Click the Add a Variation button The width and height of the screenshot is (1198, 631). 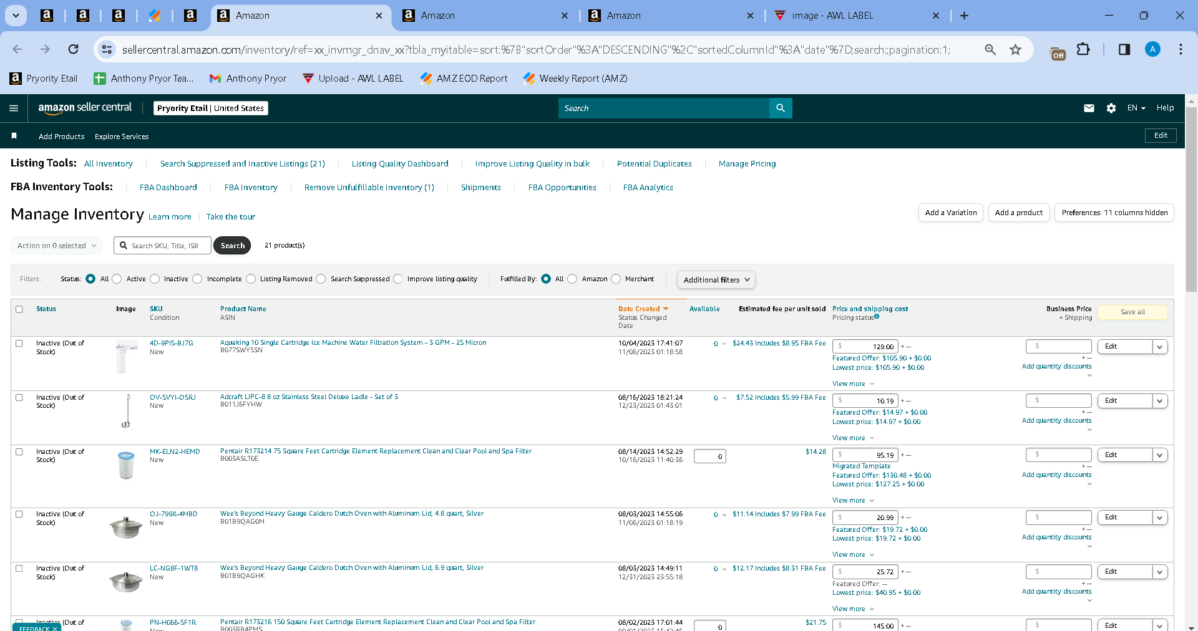[x=951, y=213]
